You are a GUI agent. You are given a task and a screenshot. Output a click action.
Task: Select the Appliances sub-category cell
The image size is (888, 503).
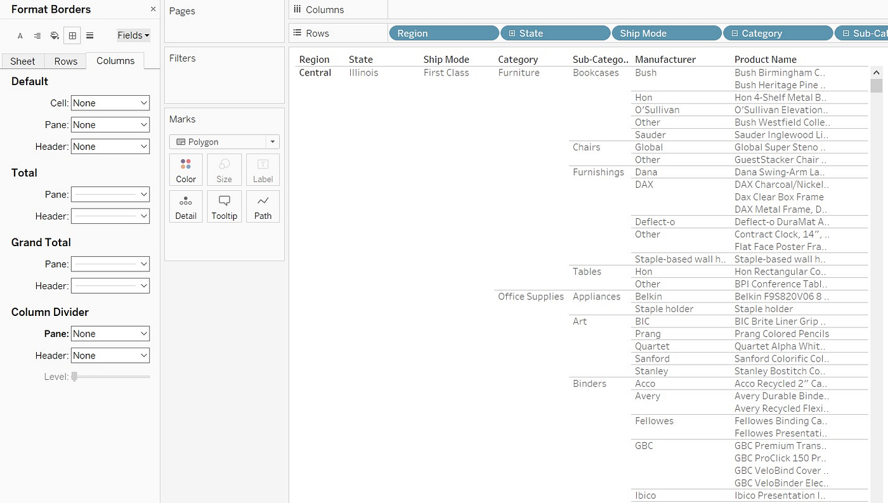(596, 296)
